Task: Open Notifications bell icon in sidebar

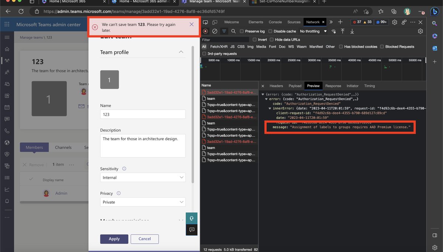Action: click(7, 201)
